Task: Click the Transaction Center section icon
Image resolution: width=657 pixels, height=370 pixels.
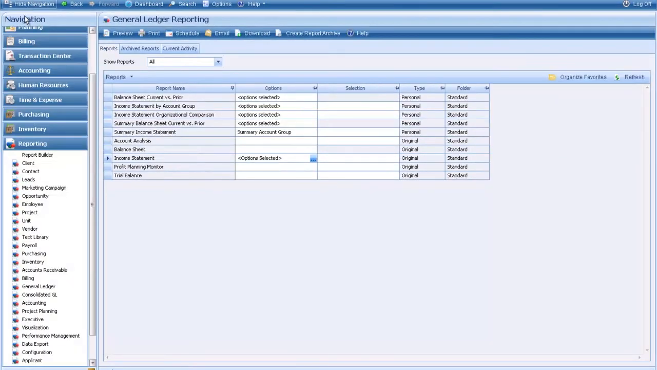Action: point(10,55)
